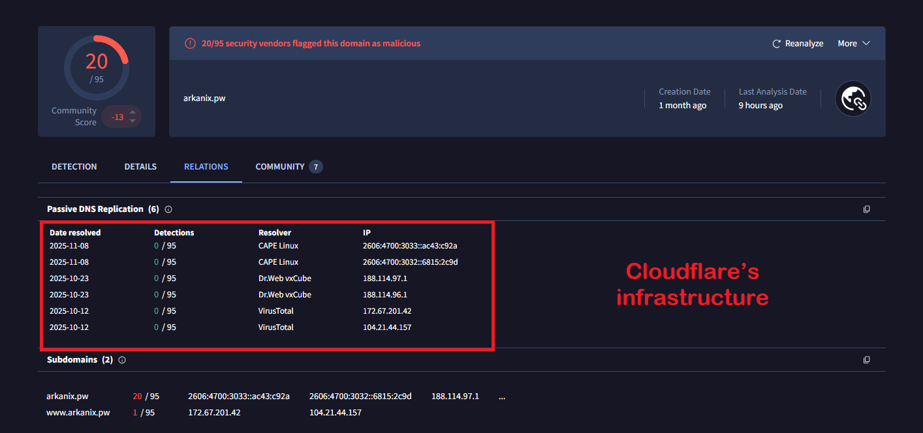
Task: Expand ellipsis for more arkanix.pw IPs
Action: [501, 396]
